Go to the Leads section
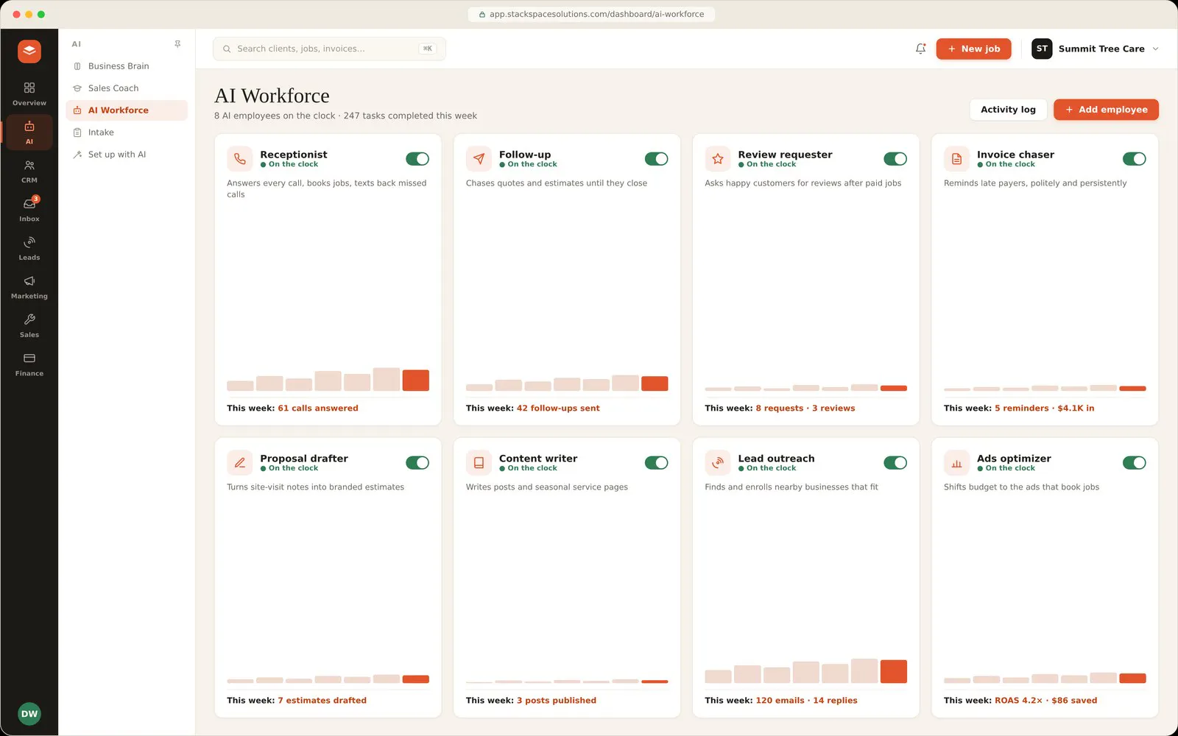This screenshot has height=736, width=1178. [29, 249]
